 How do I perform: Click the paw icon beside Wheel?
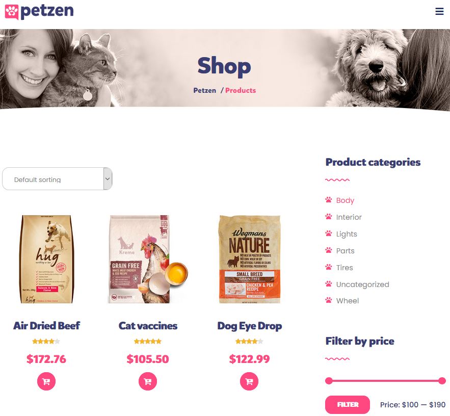coord(328,300)
